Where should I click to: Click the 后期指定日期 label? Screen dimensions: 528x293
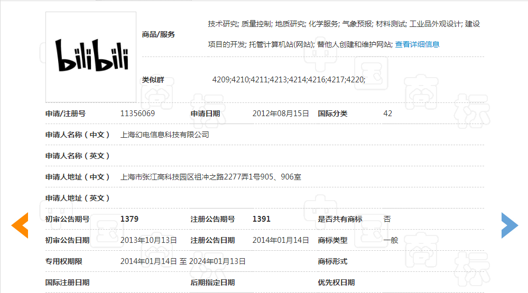(x=212, y=282)
